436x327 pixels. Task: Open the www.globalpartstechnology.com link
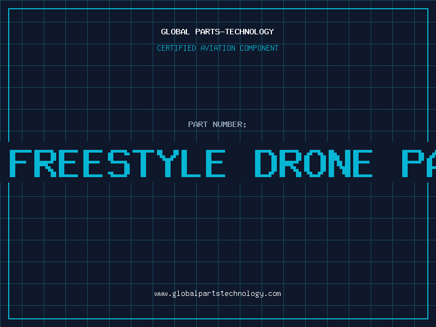coord(217,294)
